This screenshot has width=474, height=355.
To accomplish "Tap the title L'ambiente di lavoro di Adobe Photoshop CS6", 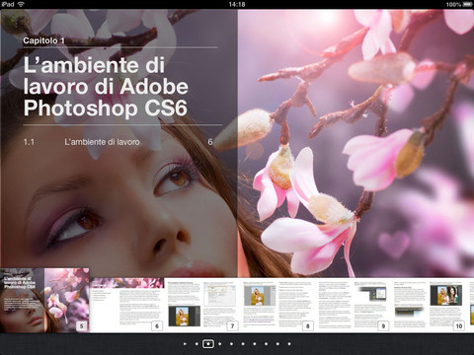I will (x=106, y=87).
